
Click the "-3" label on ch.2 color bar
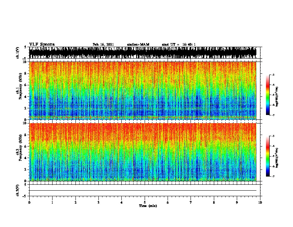point(273,136)
